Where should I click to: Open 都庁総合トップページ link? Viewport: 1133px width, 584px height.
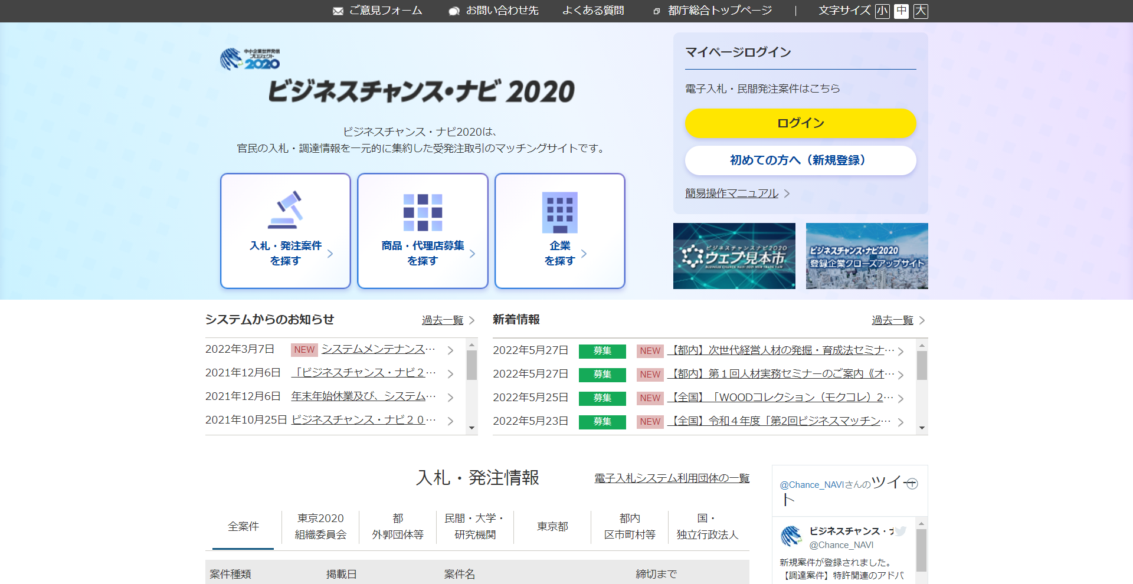(720, 11)
